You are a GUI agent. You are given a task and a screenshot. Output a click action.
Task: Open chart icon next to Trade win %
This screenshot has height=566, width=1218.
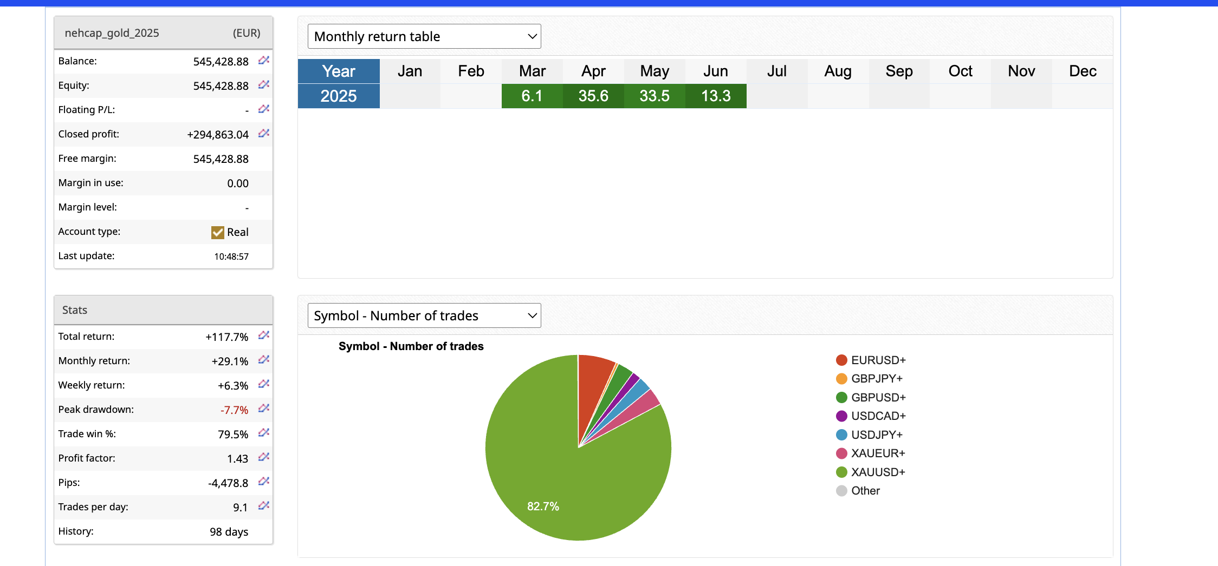point(264,433)
